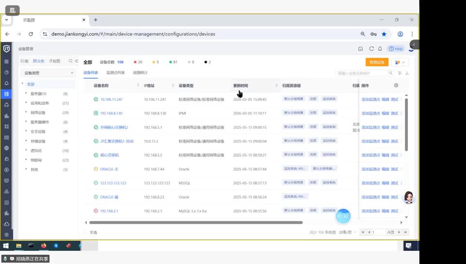
Task: Tick the 全选 select-all checkbox
Action: [86, 232]
